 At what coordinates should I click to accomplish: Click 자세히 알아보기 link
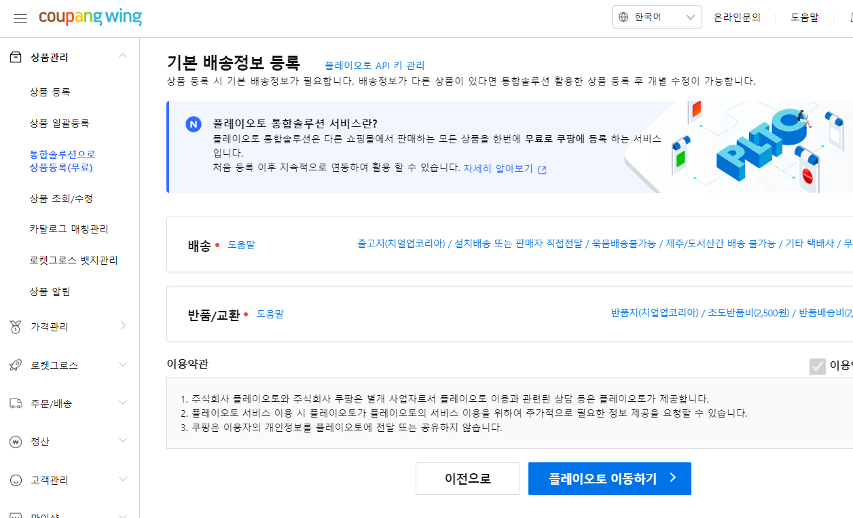[x=498, y=168]
